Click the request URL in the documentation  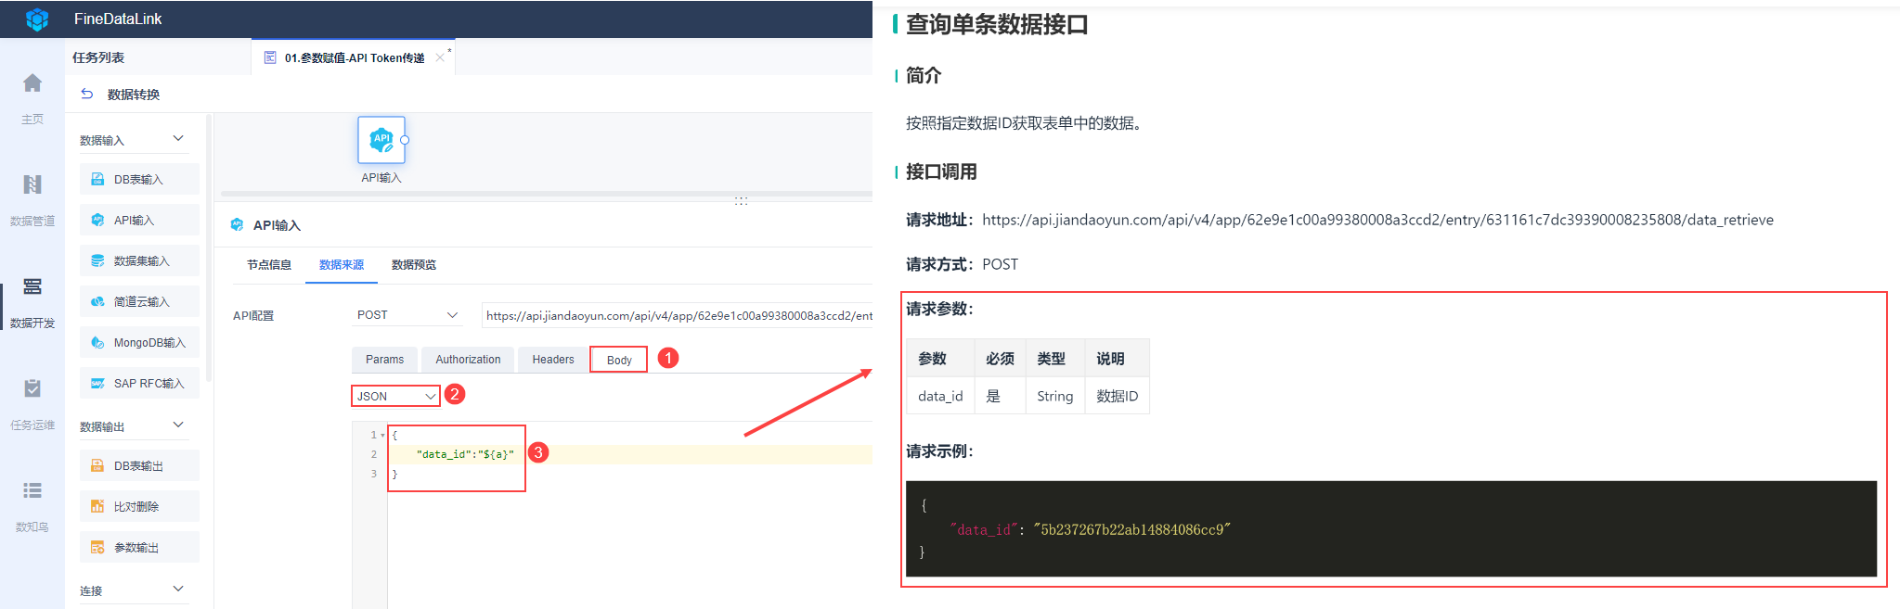(x=1377, y=220)
